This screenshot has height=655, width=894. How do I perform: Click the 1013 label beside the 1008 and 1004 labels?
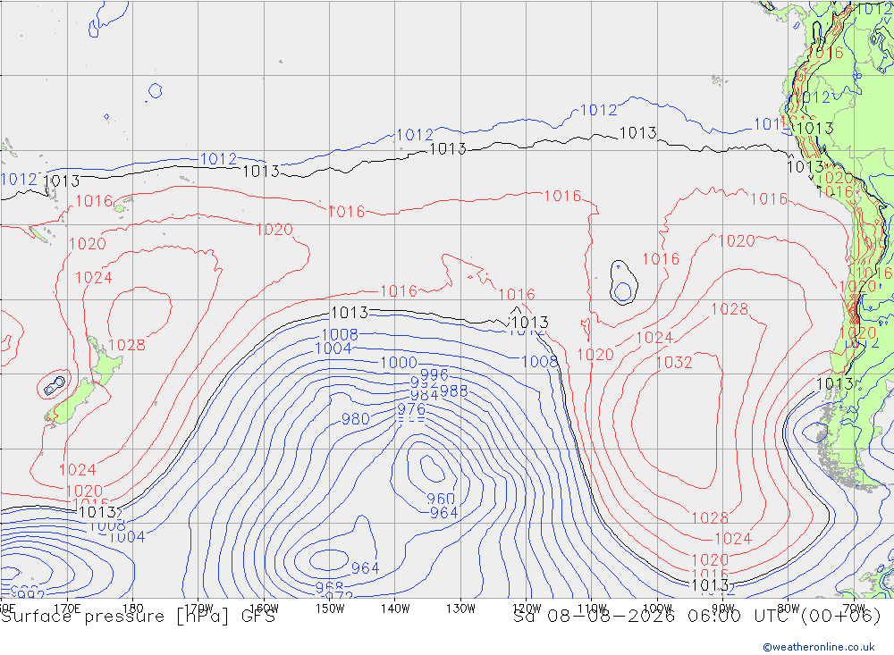click(x=97, y=513)
